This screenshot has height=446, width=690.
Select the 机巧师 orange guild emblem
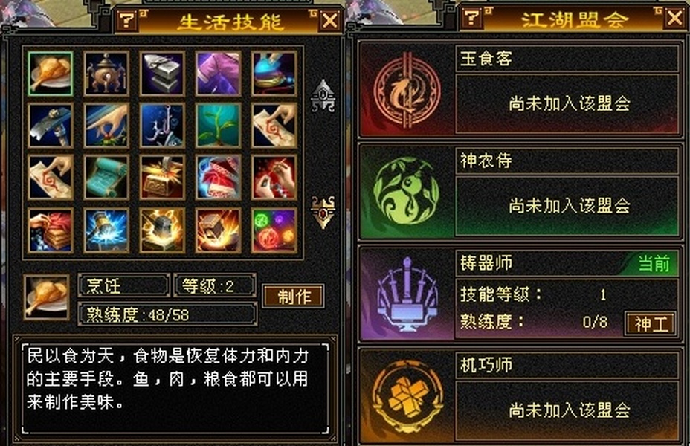(407, 396)
